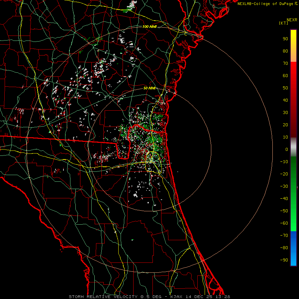The width and height of the screenshot is (299, 299).
Task: Click the -20 value on the velocity scale
Action: [x=284, y=174]
